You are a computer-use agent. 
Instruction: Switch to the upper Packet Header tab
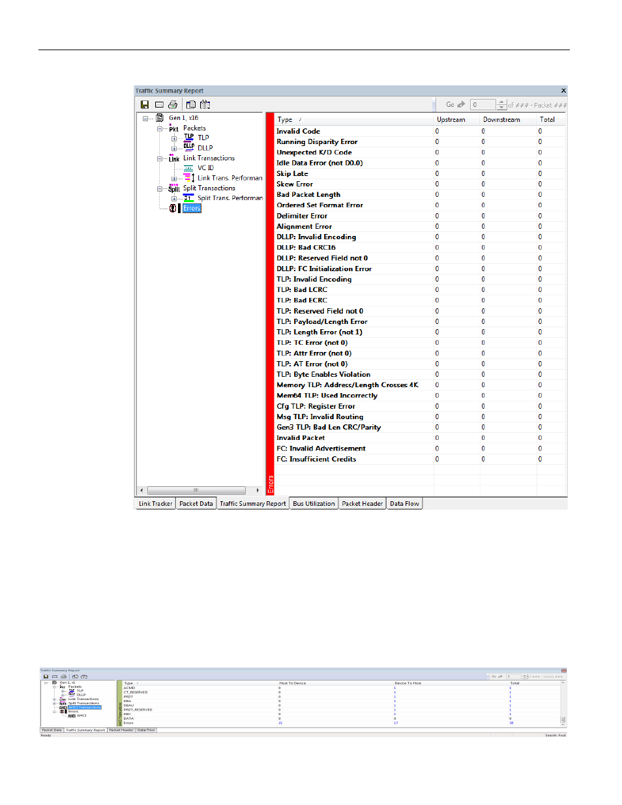[x=363, y=504]
